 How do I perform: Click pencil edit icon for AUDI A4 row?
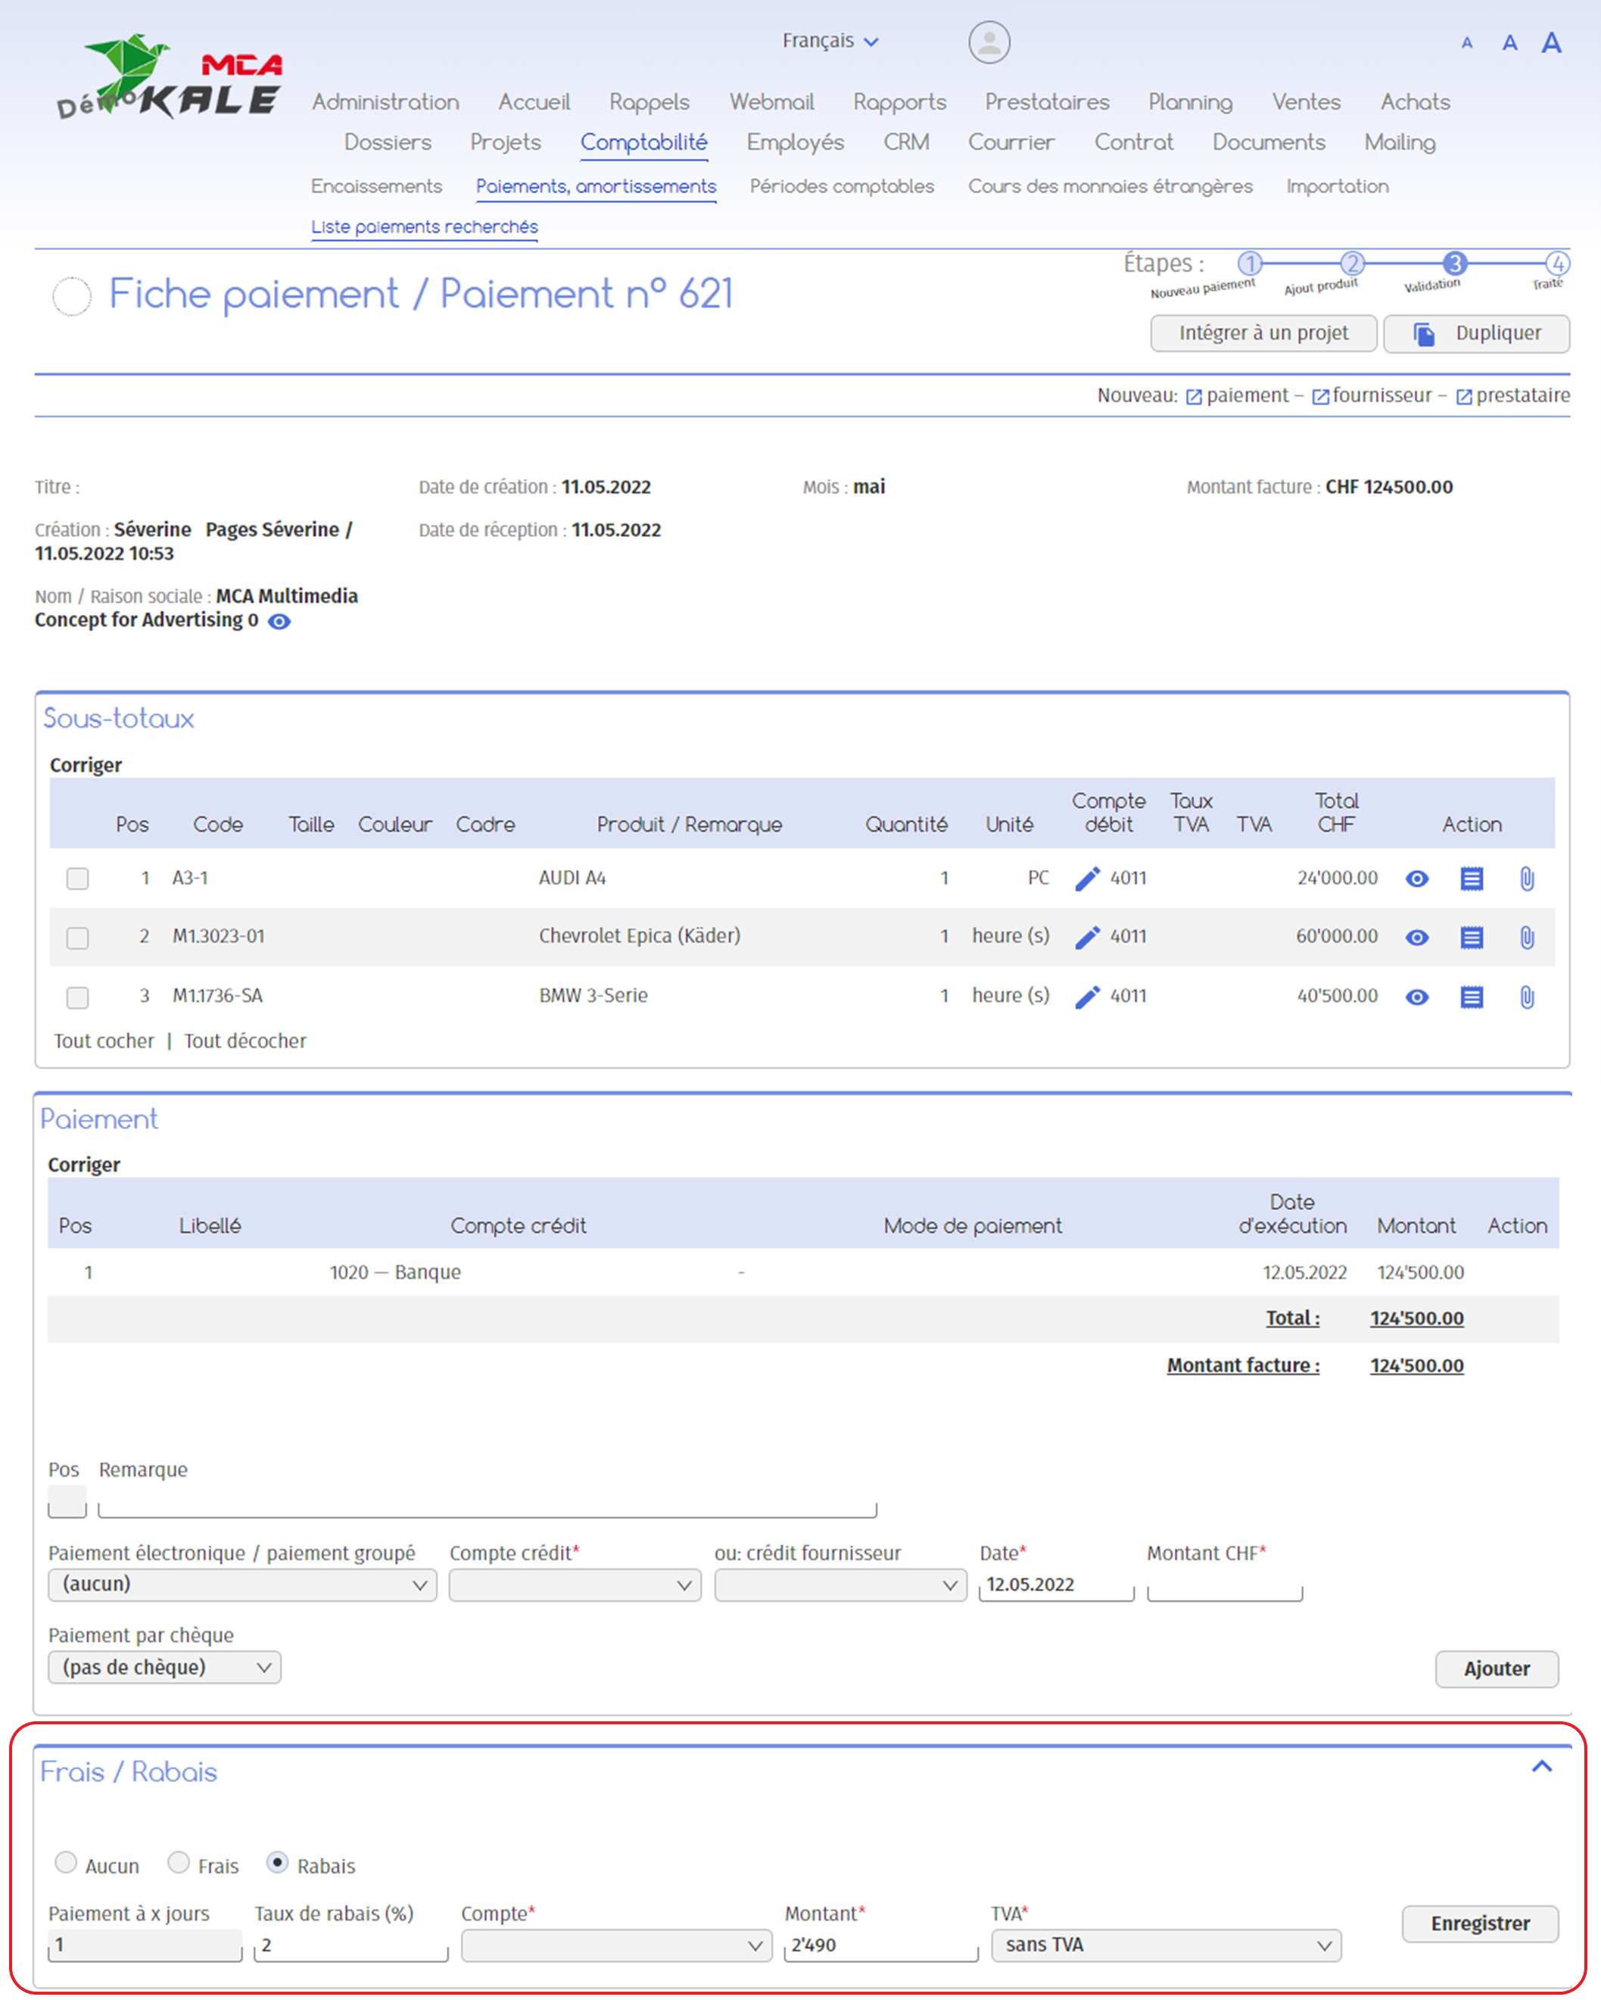[1086, 878]
